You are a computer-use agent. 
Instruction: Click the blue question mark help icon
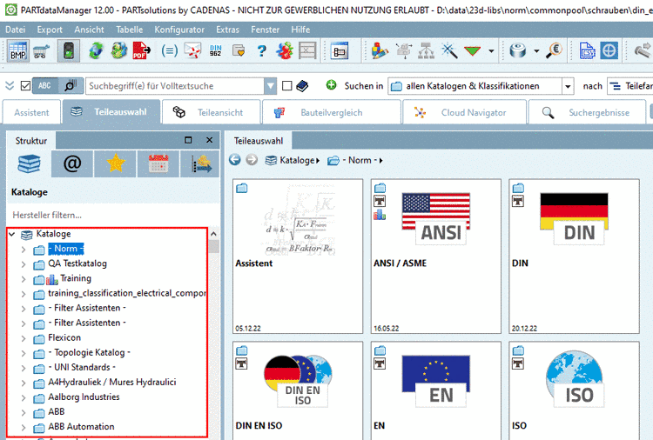click(x=261, y=51)
